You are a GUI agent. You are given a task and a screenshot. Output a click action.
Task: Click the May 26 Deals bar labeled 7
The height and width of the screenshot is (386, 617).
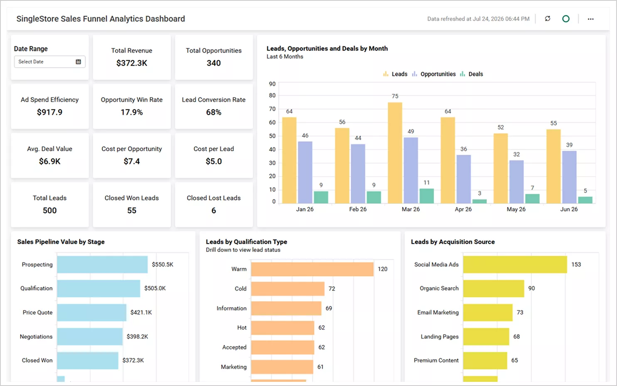pyautogui.click(x=532, y=198)
